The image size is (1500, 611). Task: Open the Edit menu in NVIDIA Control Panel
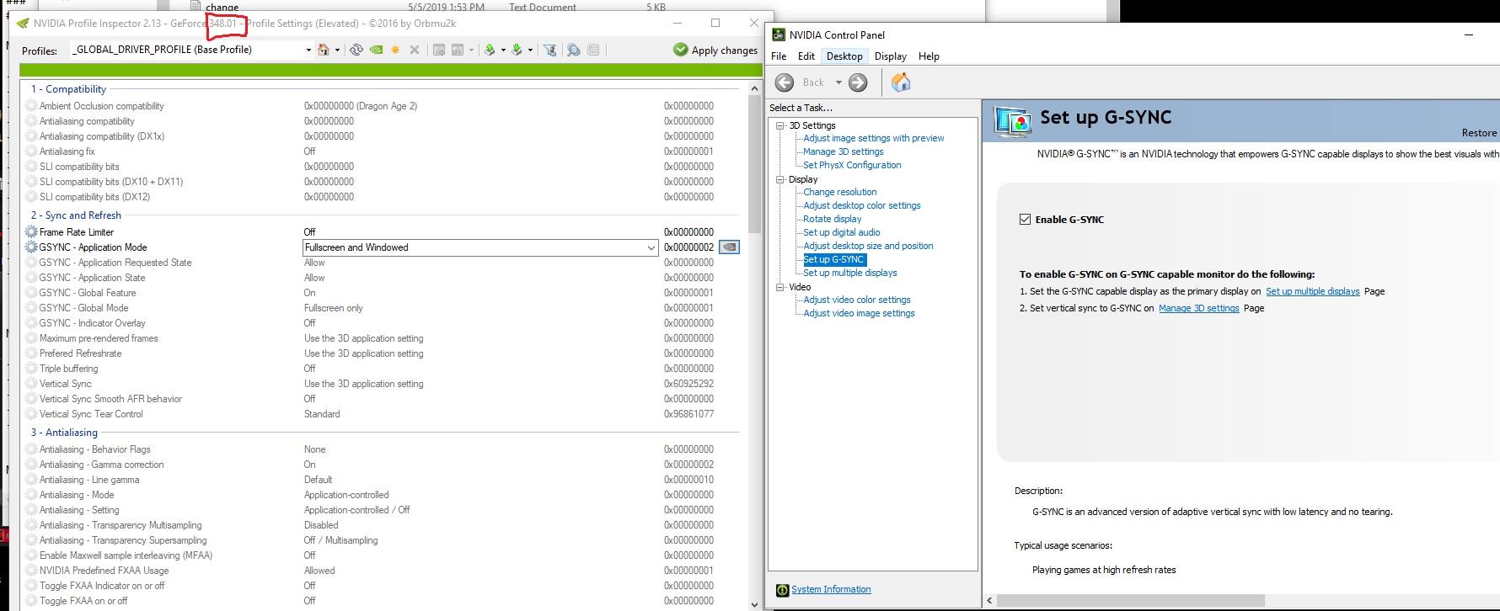pos(806,56)
